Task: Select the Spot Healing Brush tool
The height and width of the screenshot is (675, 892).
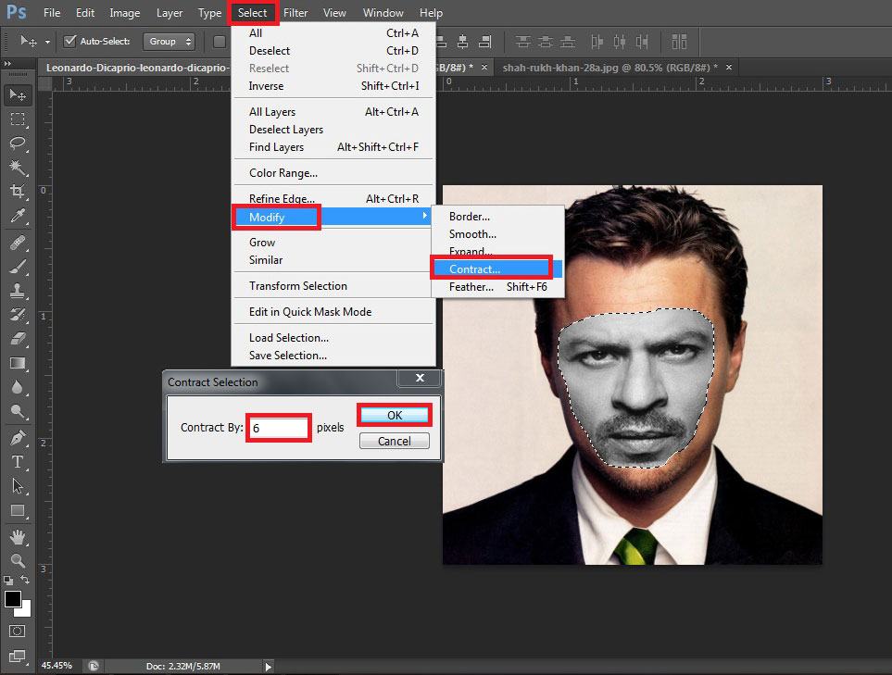Action: pos(18,243)
